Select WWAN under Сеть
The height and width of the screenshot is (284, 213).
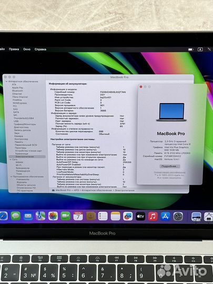[19, 163]
